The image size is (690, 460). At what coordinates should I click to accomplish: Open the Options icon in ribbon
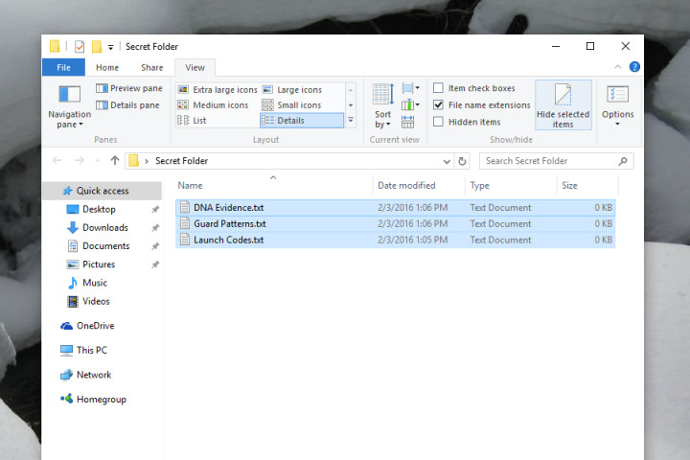coord(617,95)
